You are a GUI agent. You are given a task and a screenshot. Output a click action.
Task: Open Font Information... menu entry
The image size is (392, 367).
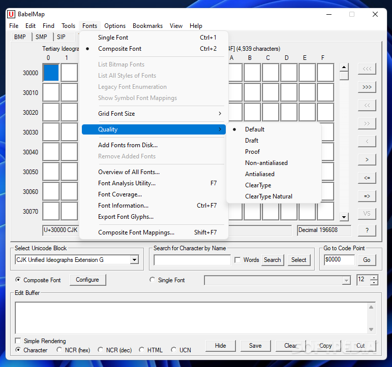(x=154, y=206)
